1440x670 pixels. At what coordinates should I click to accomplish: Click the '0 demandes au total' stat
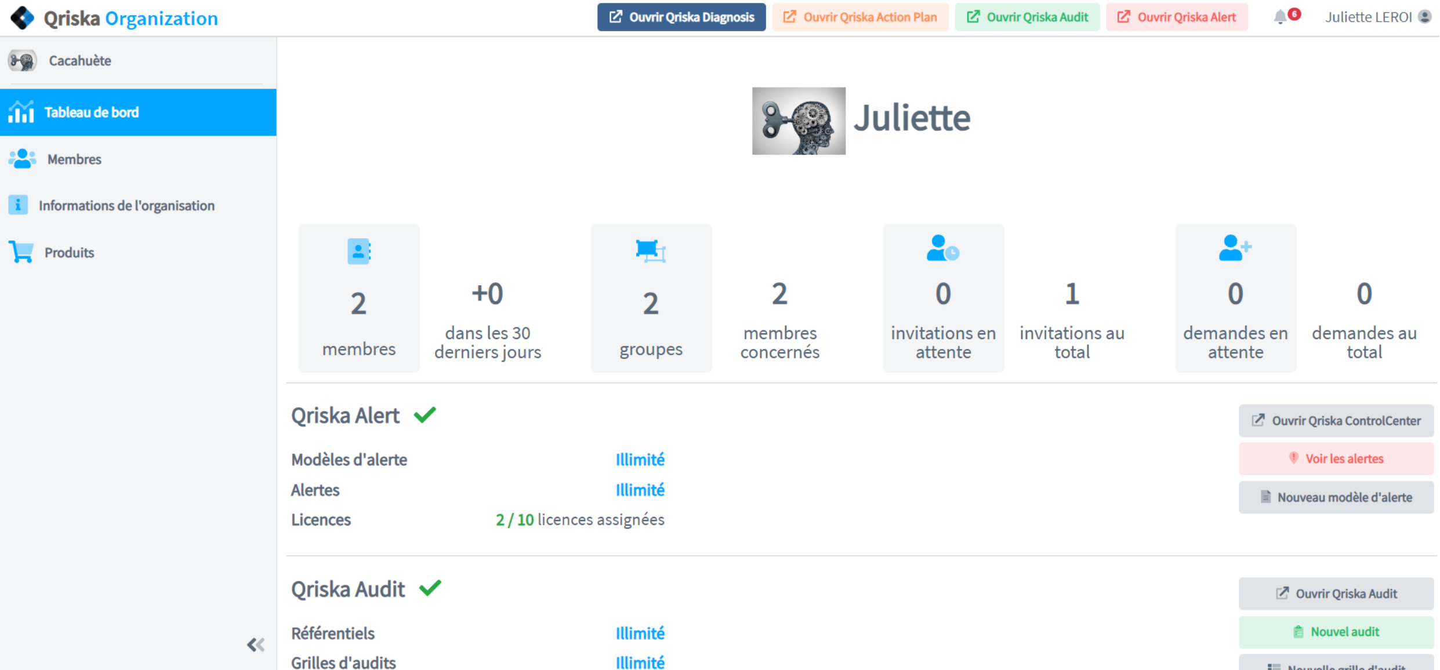[x=1364, y=320]
